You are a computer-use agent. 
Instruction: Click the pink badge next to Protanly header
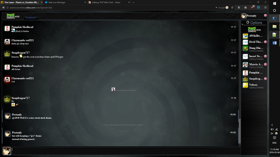(266, 16)
